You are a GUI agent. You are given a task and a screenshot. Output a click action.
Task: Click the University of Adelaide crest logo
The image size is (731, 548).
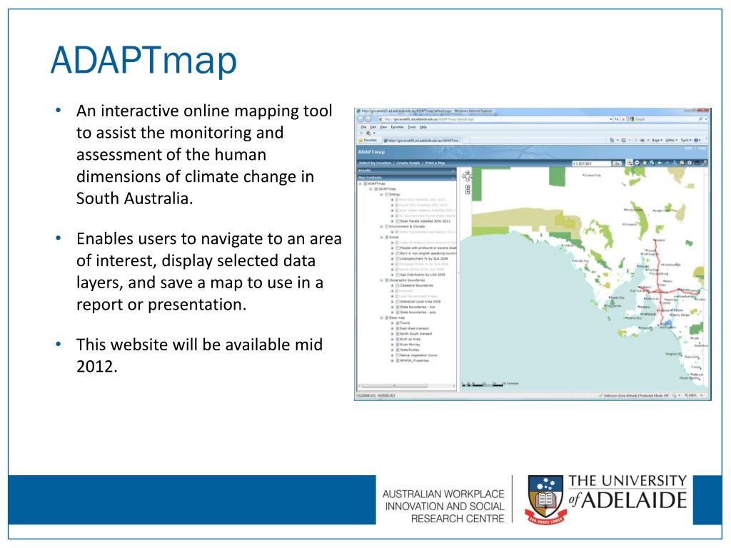[x=545, y=500]
